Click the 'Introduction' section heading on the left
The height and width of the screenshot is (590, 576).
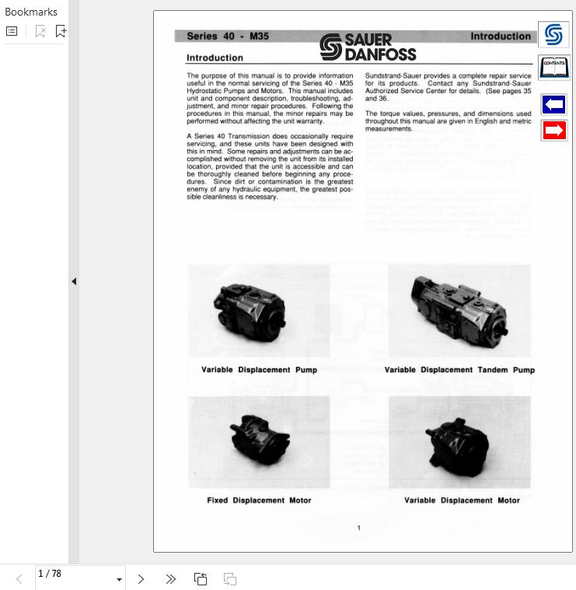coord(215,58)
